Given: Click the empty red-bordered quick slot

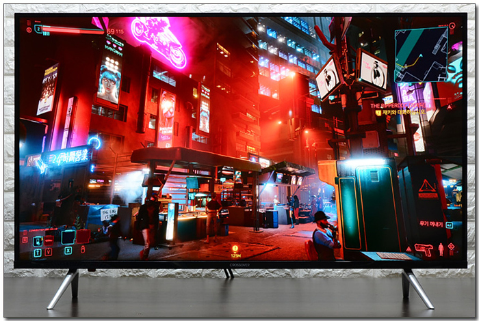Looking at the screenshot, I should click(x=83, y=236).
